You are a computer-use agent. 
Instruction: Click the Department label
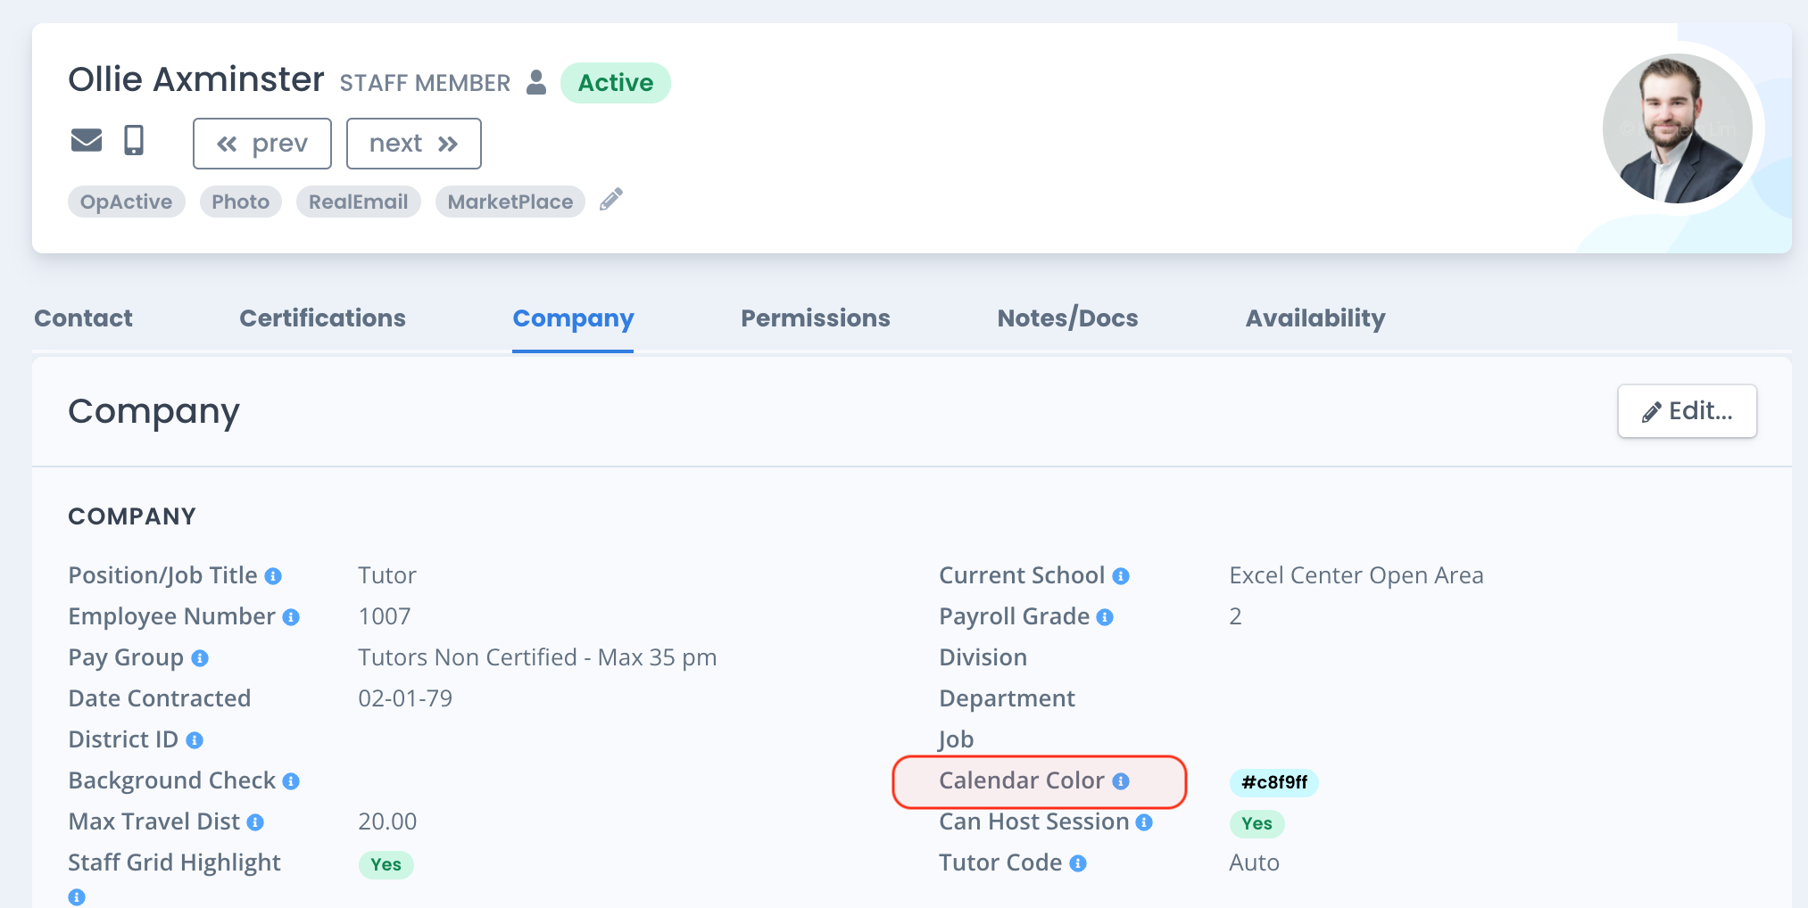[1007, 698]
